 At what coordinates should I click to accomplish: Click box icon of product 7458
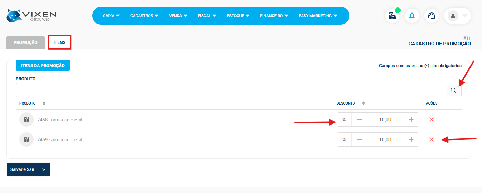point(26,120)
